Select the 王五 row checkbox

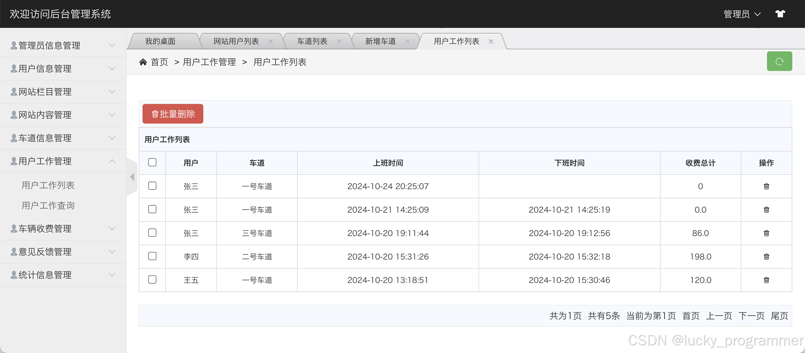(152, 279)
